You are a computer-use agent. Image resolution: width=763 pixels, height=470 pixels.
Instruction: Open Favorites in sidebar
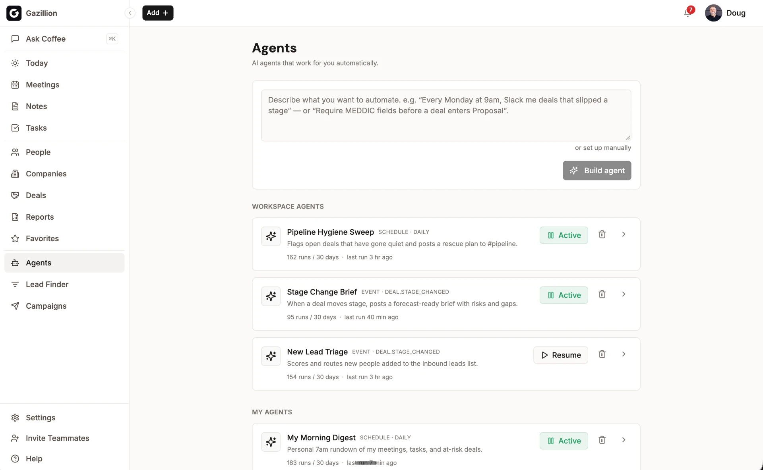(x=64, y=239)
